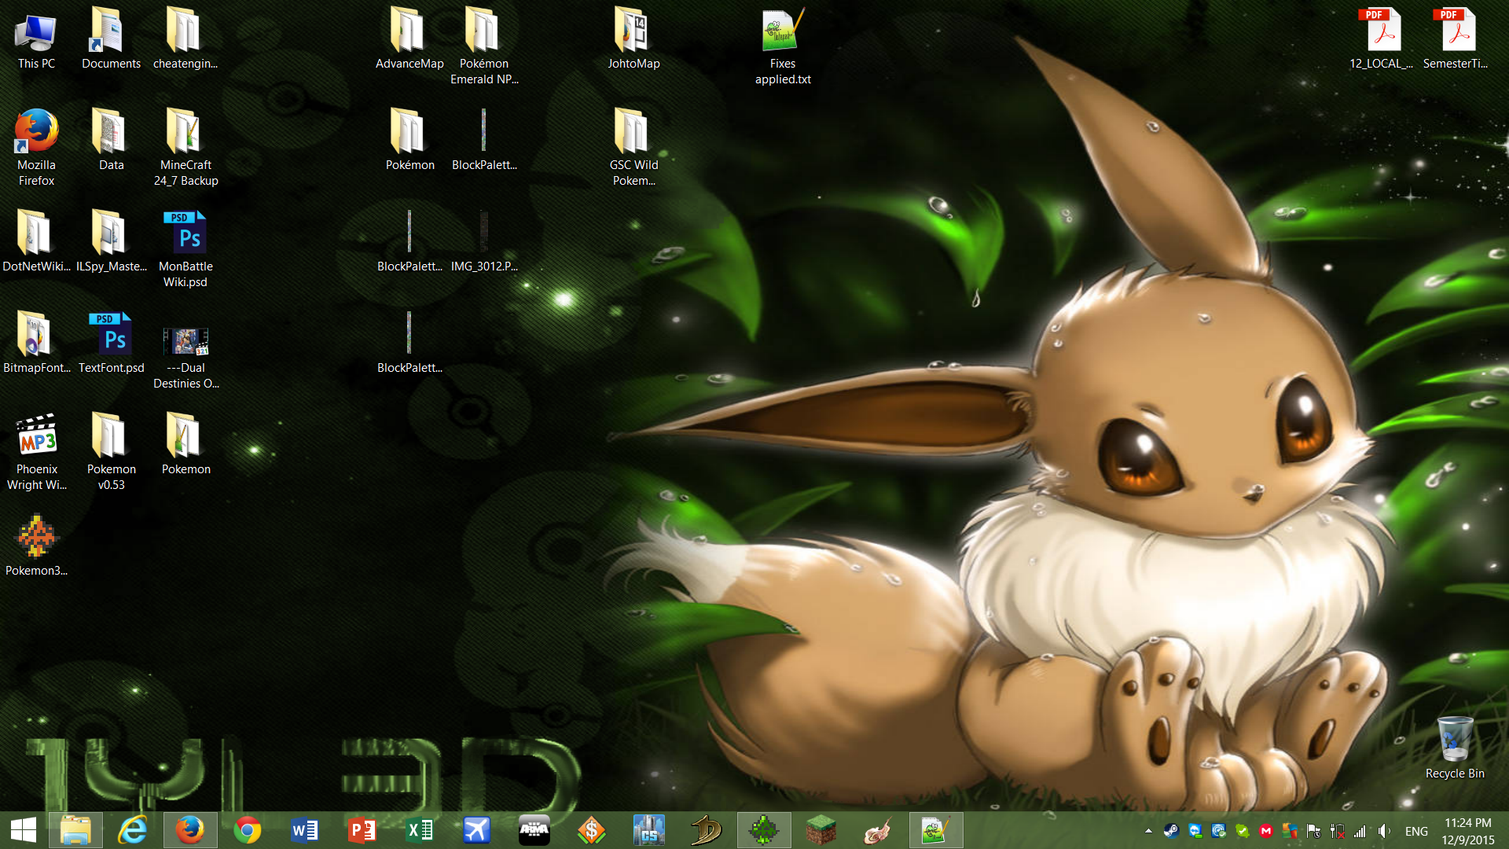Click the Minecraft grass block taskbar icon
This screenshot has height=849, width=1509.
pyautogui.click(x=821, y=830)
